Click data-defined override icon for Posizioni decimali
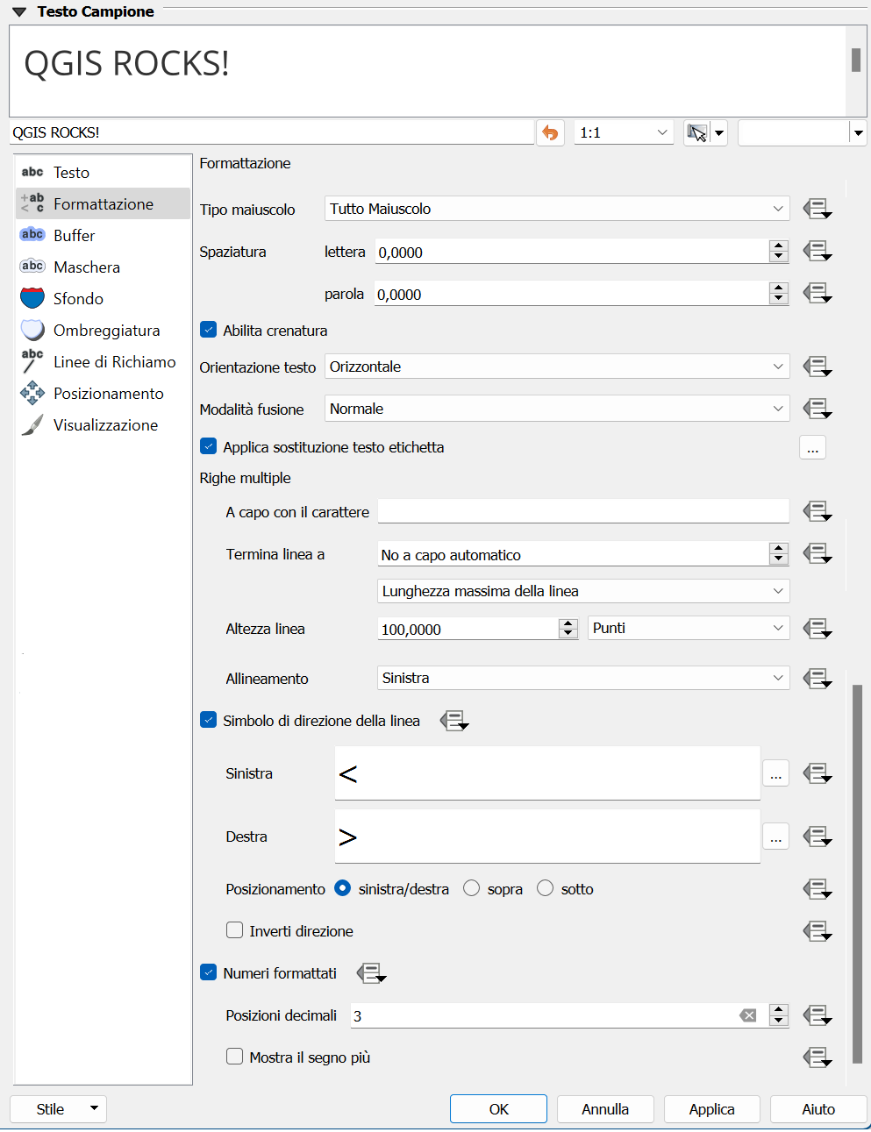This screenshot has height=1132, width=871. [817, 1015]
